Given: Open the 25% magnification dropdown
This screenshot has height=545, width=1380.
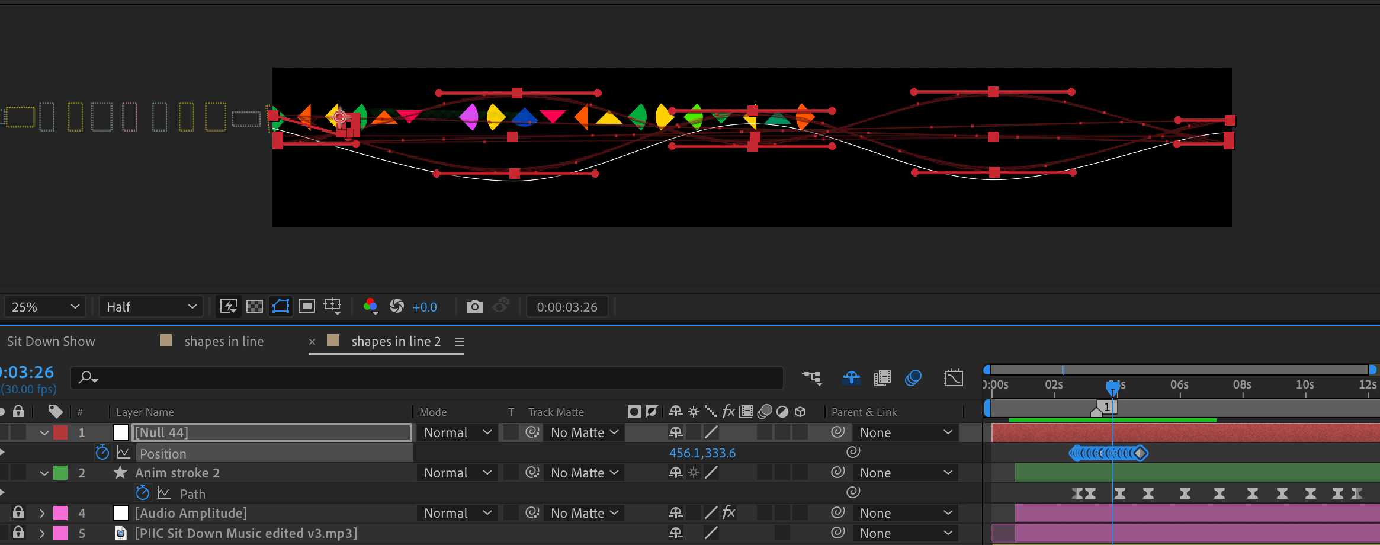Looking at the screenshot, I should click(x=44, y=306).
